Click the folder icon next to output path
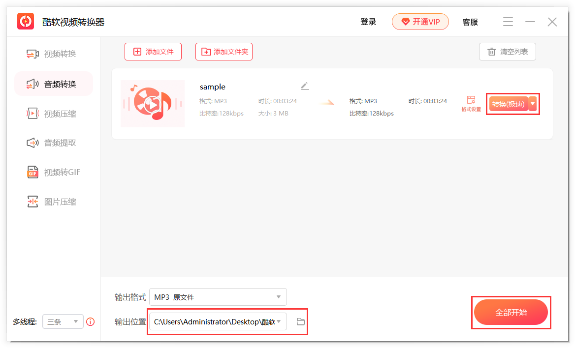 click(x=301, y=321)
